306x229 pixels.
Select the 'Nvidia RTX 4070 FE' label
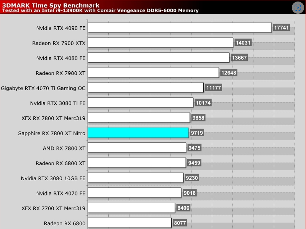coord(61,194)
